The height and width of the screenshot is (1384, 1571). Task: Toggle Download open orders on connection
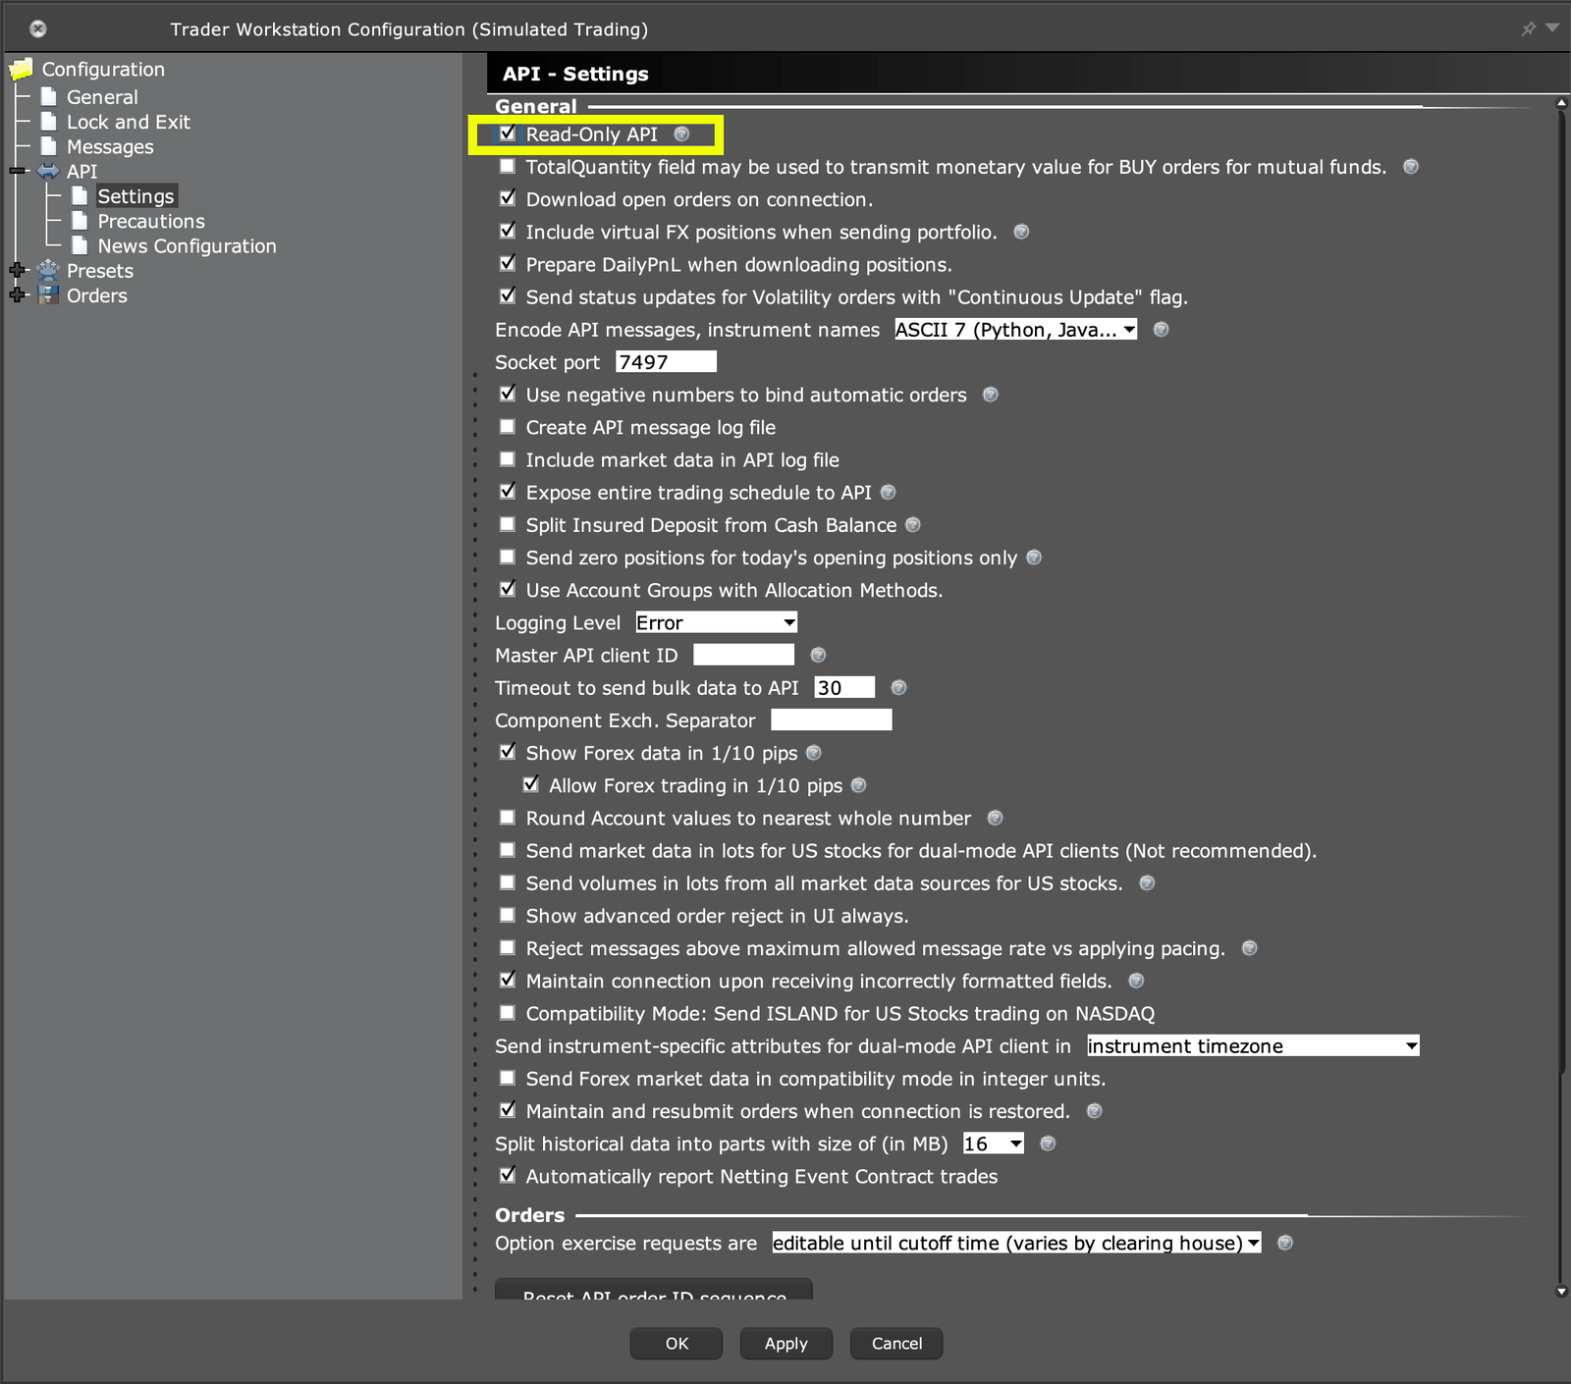pyautogui.click(x=508, y=198)
